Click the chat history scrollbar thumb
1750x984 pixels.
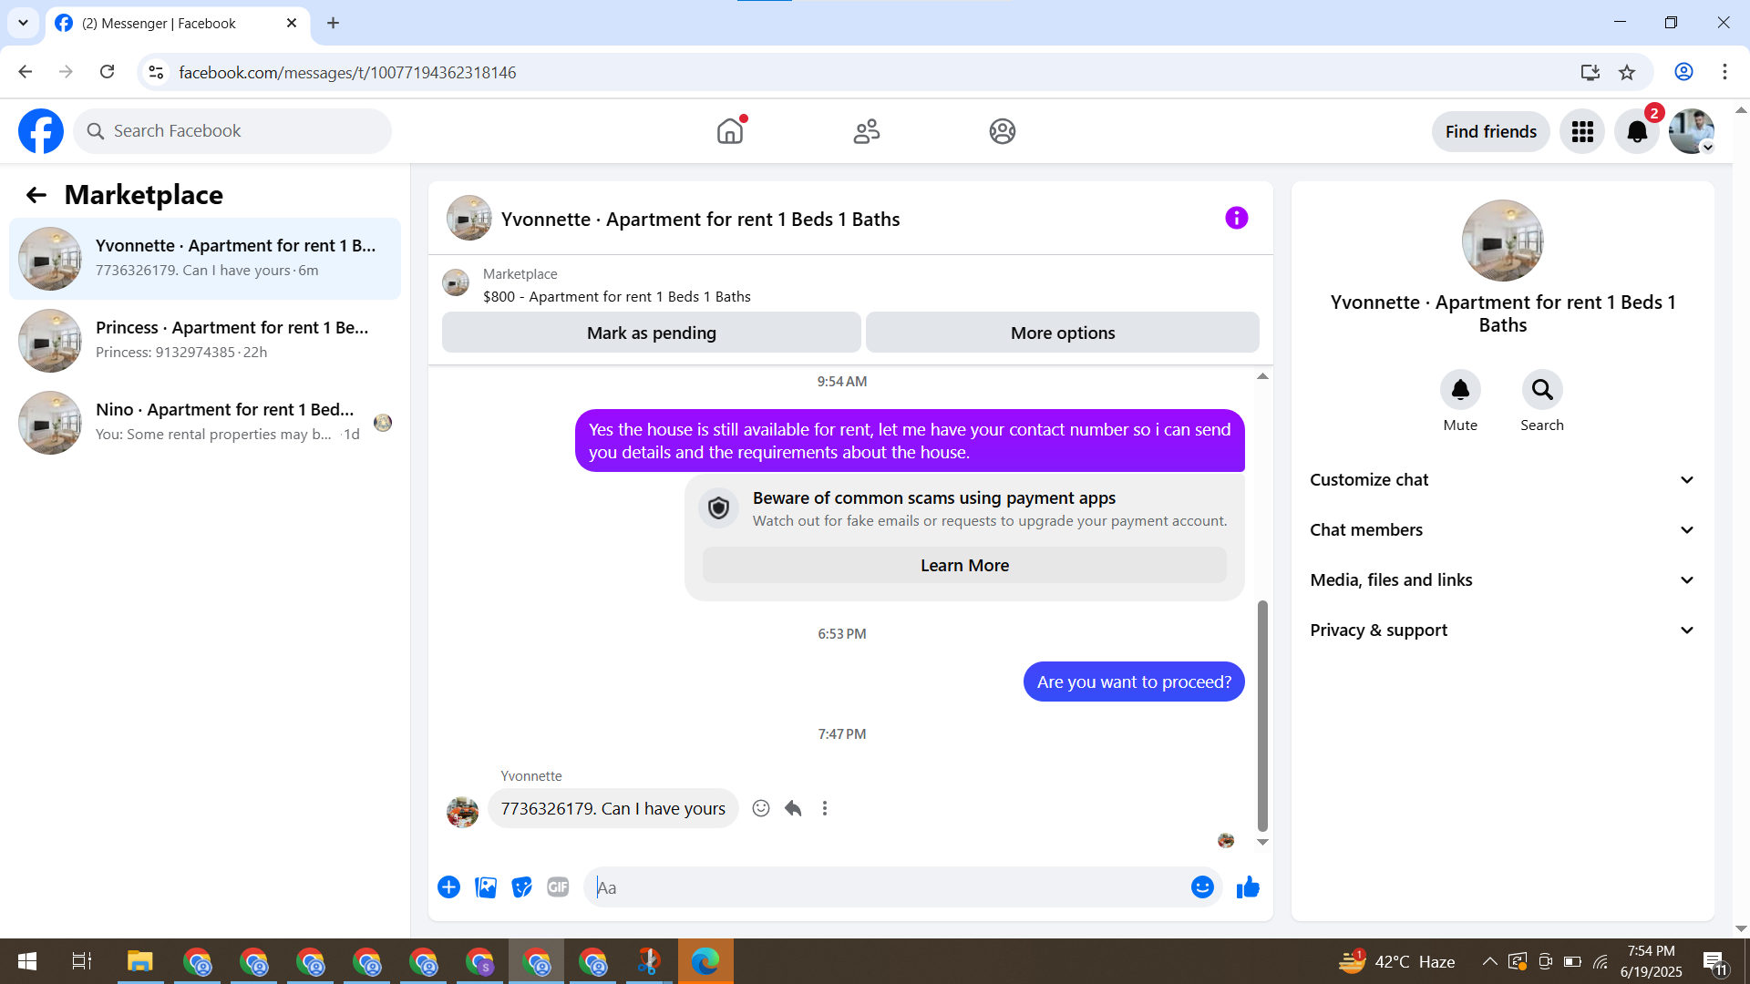pos(1262,716)
